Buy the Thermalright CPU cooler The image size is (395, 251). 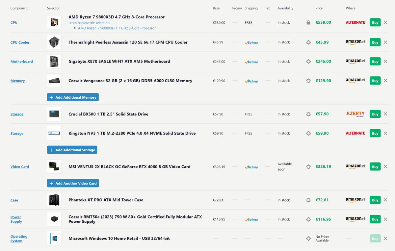[375, 42]
